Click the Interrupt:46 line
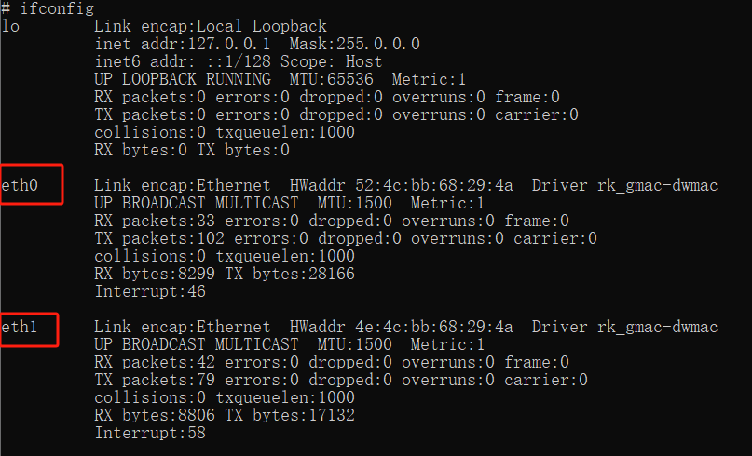Screen dimensions: 752x456 (x=150, y=291)
